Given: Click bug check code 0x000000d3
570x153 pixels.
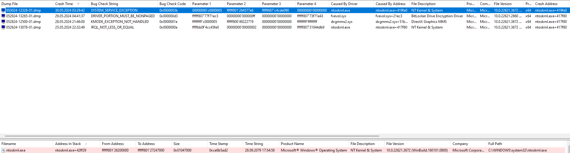Looking at the screenshot, I should point(168,16).
